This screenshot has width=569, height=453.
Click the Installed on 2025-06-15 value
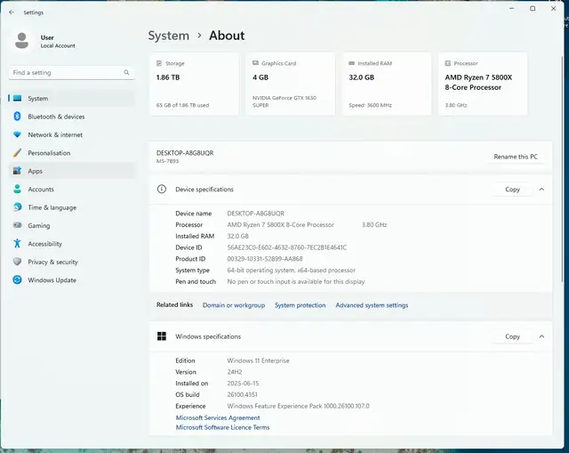(243, 384)
